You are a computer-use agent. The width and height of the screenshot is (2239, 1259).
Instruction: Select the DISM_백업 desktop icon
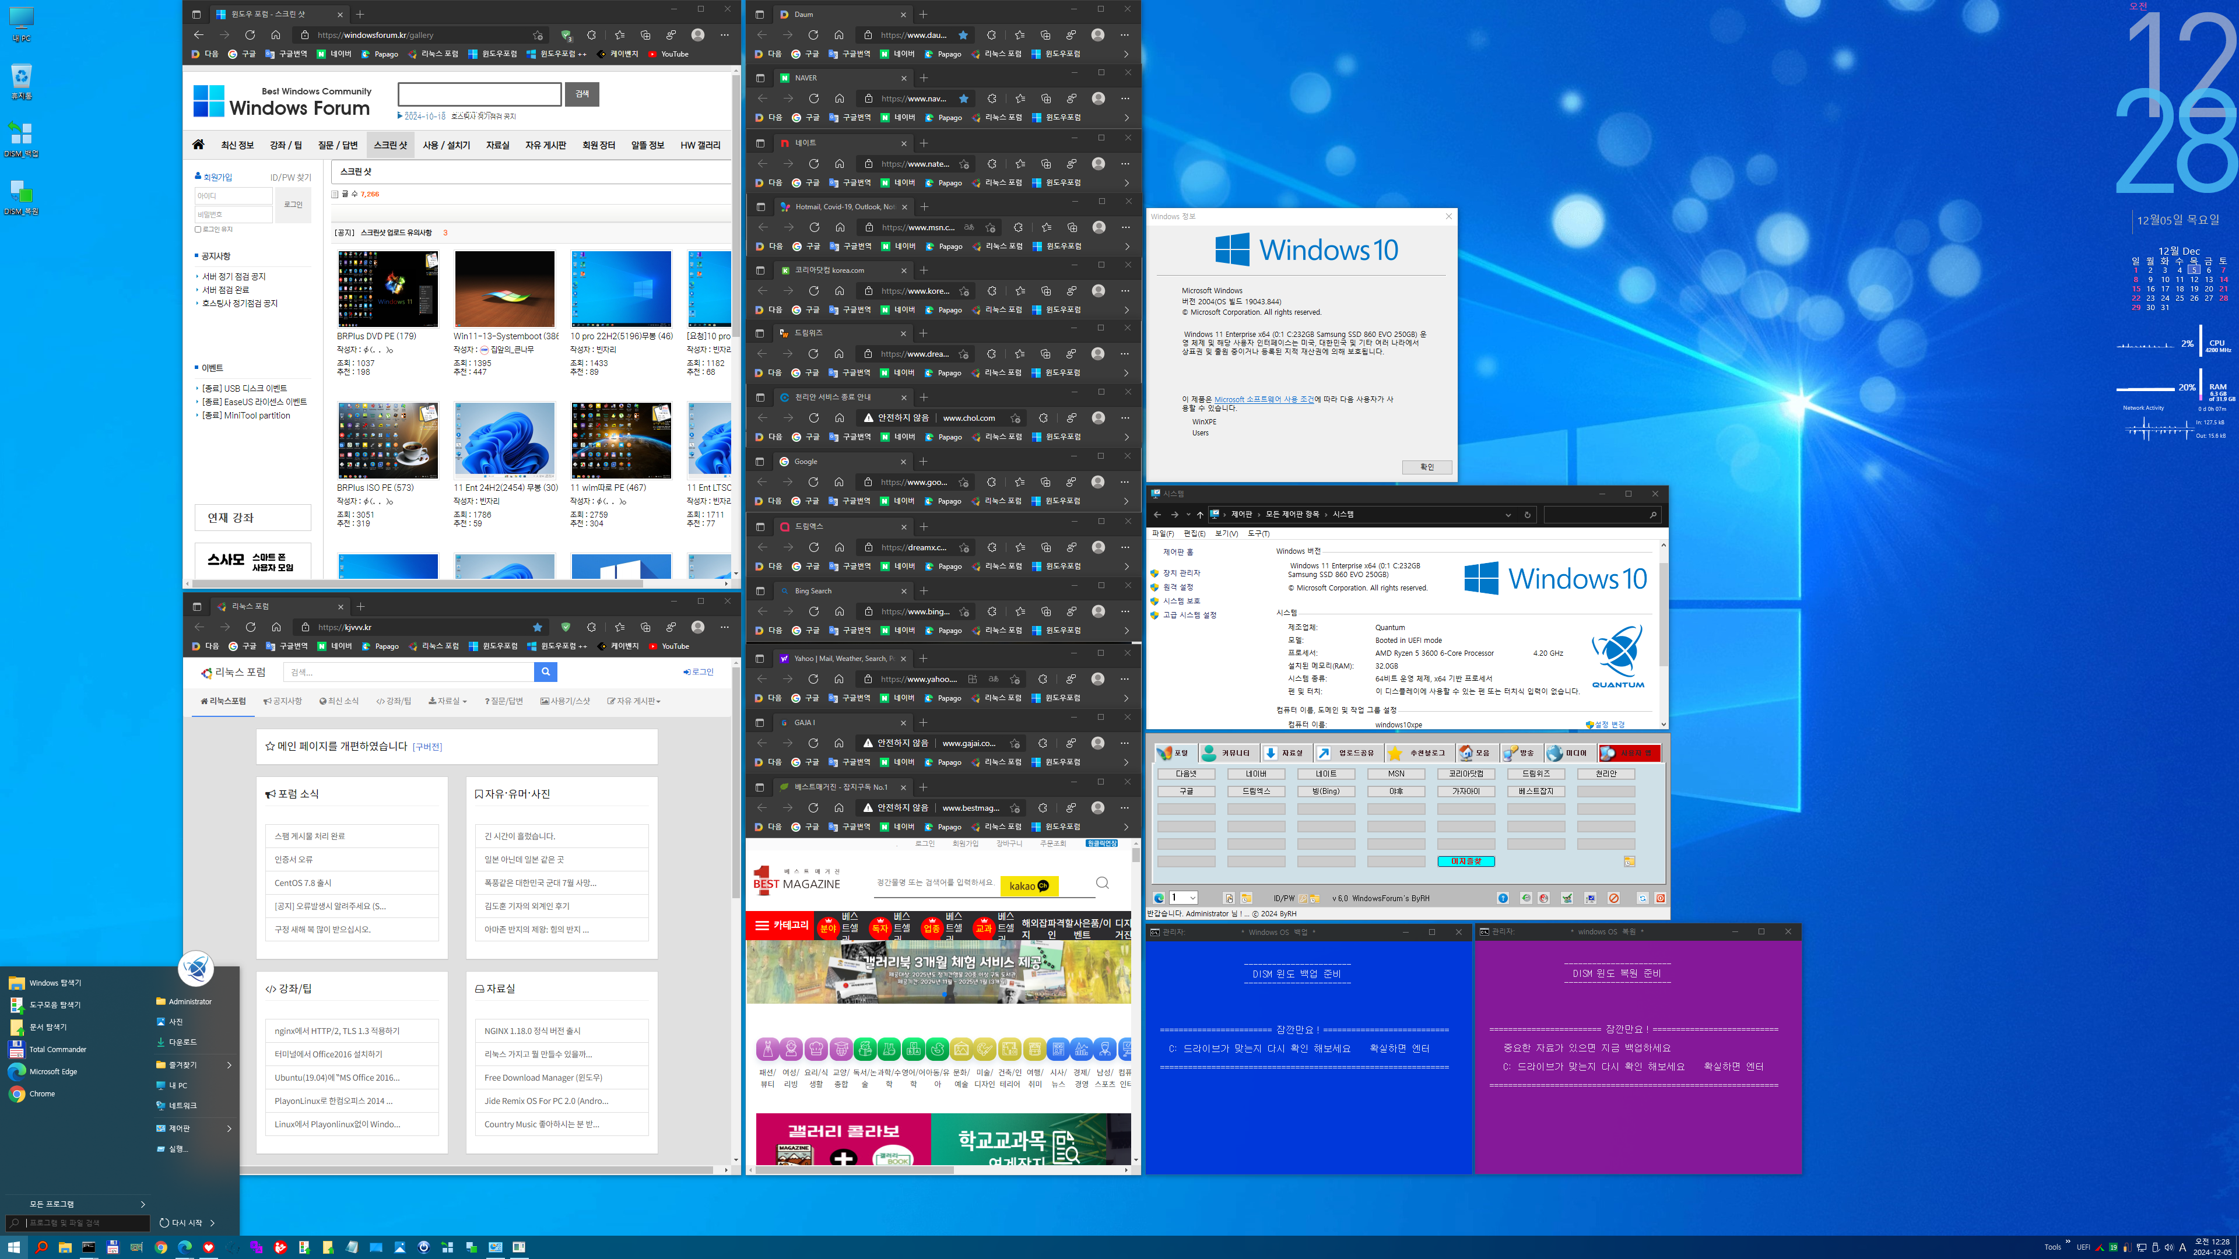tap(22, 139)
